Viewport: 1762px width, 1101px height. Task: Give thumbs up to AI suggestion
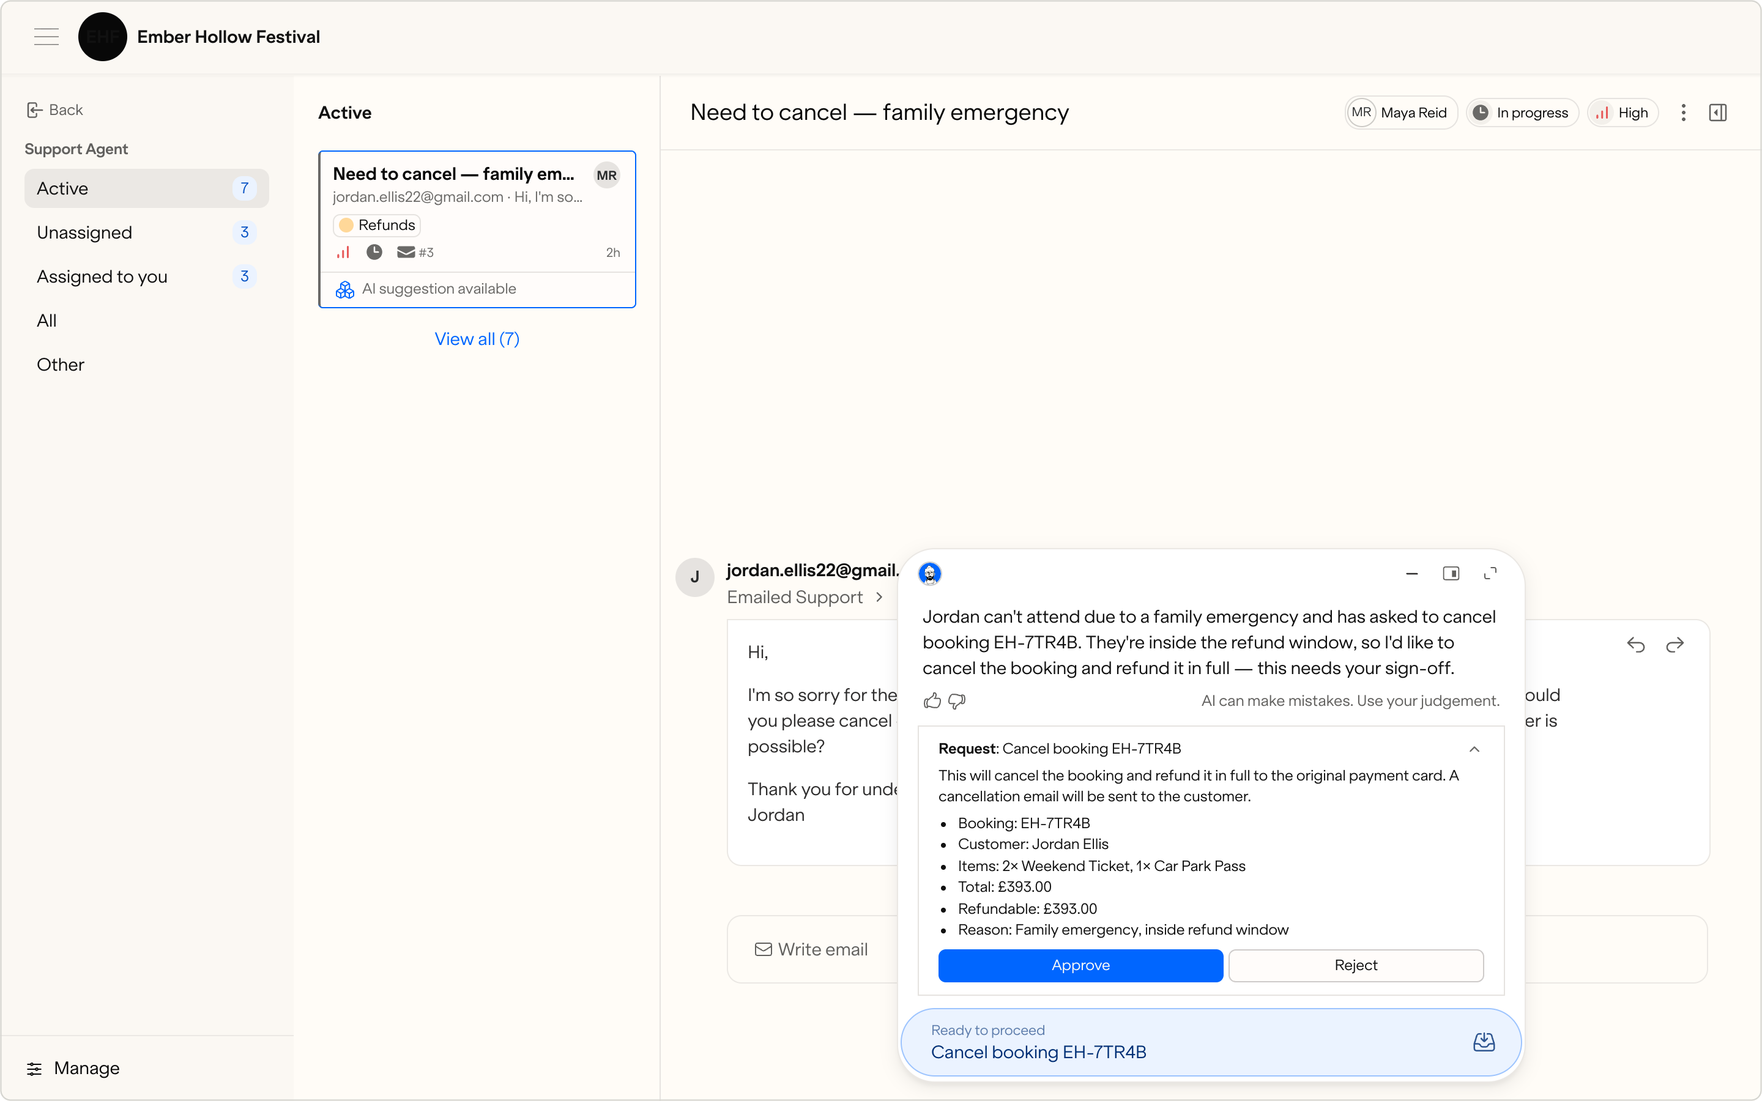pyautogui.click(x=932, y=701)
